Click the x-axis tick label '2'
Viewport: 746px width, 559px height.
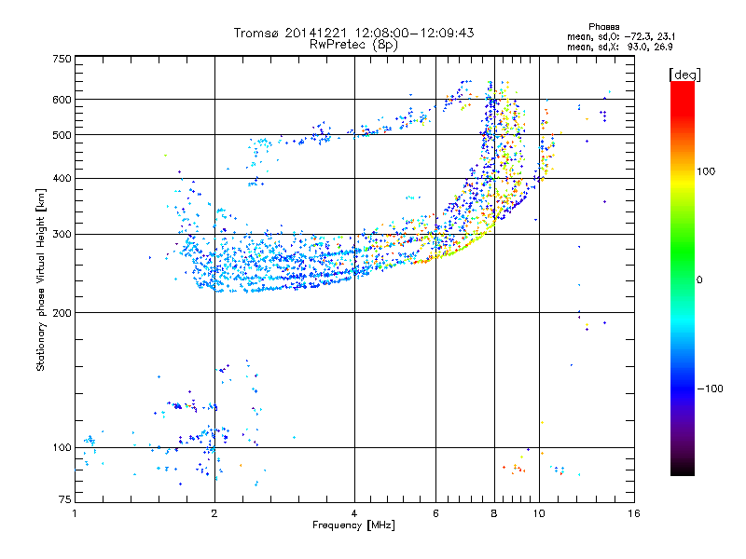tap(214, 513)
